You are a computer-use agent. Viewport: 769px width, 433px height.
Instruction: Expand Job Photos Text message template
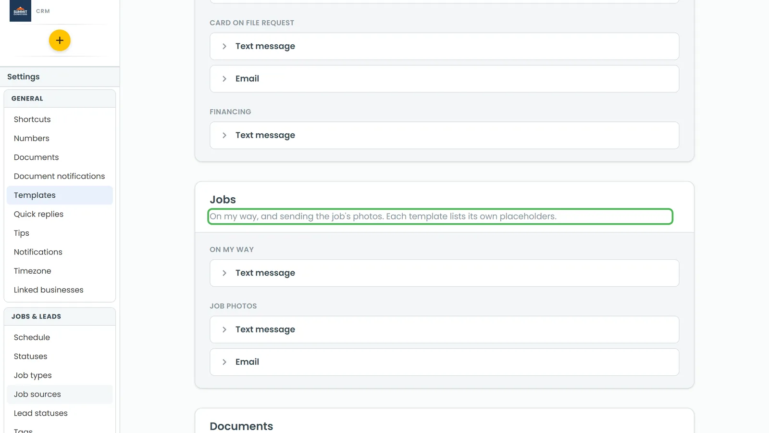click(444, 330)
